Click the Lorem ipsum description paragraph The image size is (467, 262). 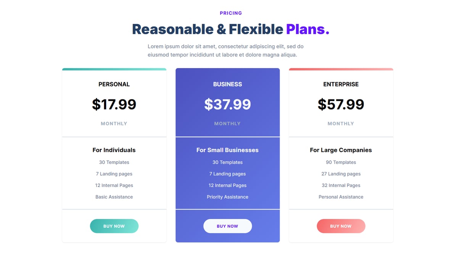coord(225,51)
